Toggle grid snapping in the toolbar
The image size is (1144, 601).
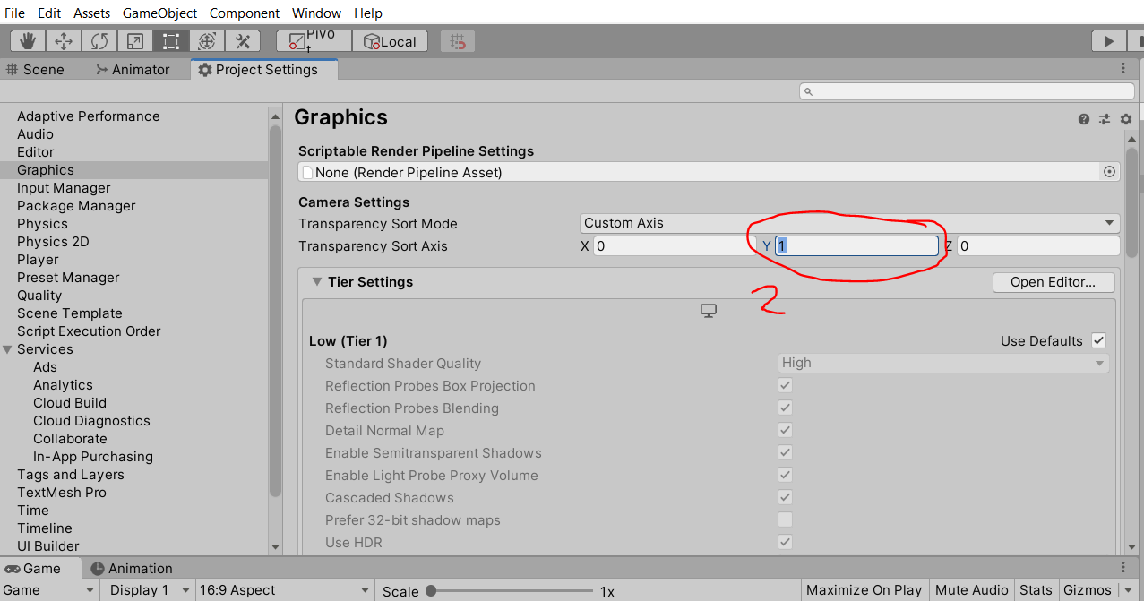click(457, 40)
